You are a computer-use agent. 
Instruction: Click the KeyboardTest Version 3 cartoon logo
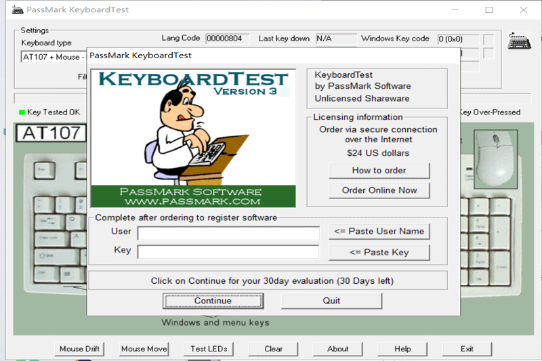(x=193, y=138)
